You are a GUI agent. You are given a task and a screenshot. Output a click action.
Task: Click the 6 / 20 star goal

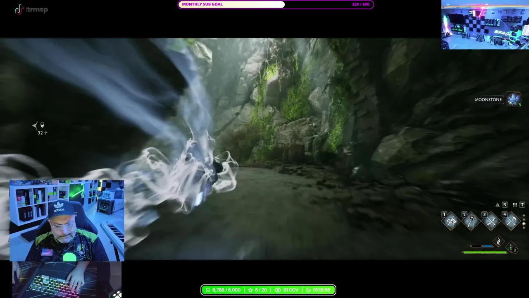click(x=261, y=290)
